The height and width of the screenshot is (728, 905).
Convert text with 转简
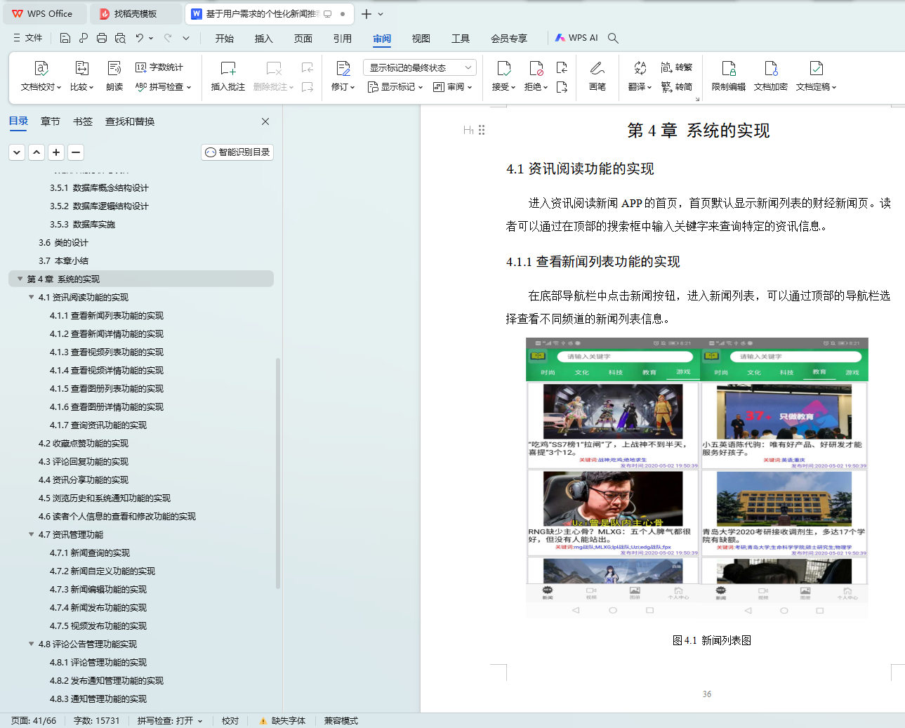click(677, 87)
